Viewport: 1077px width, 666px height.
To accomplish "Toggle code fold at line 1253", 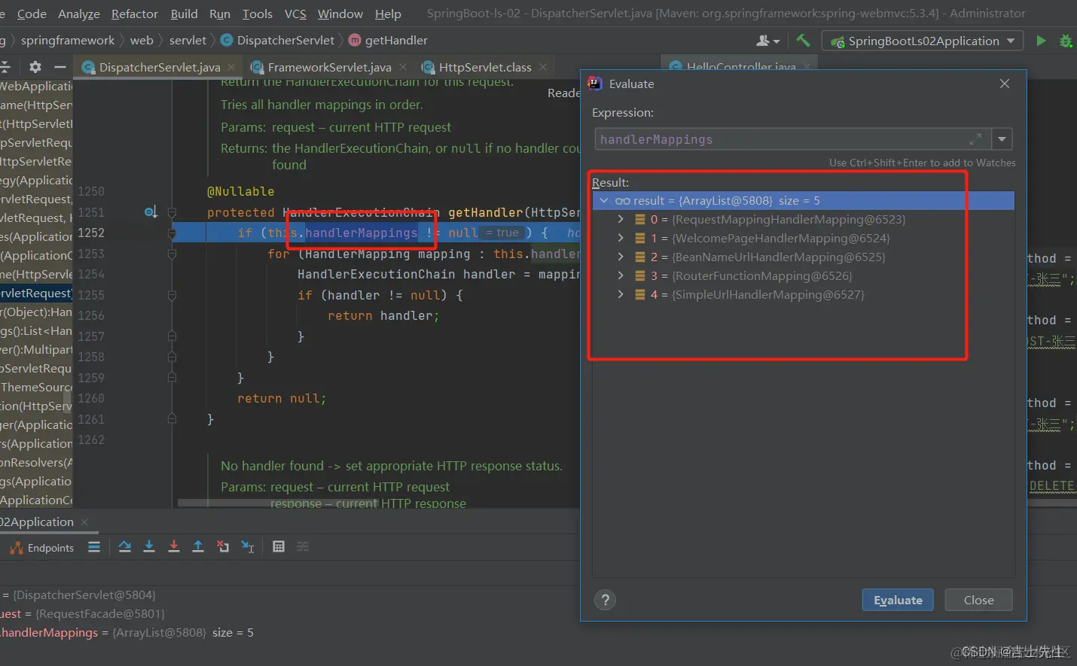I will tap(172, 254).
